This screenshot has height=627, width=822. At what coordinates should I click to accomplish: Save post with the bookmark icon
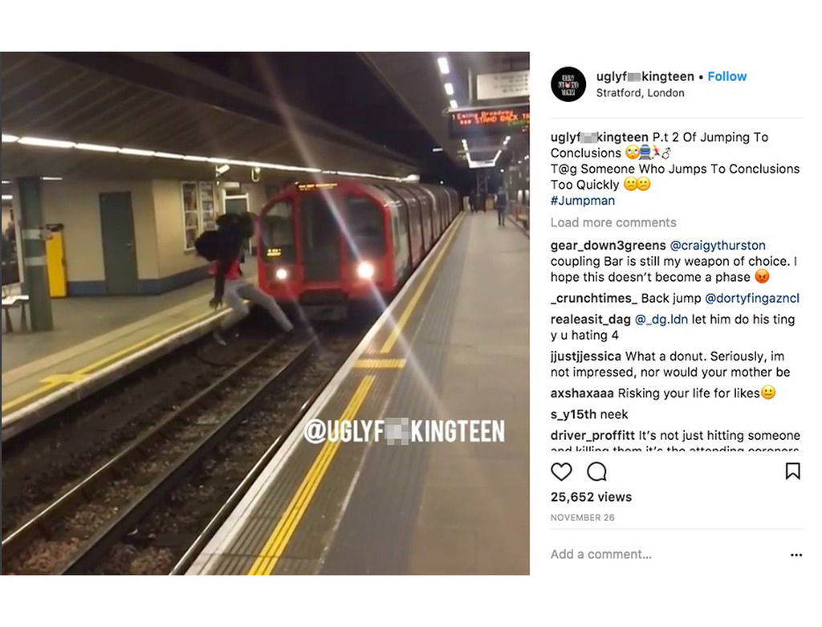pyautogui.click(x=792, y=471)
